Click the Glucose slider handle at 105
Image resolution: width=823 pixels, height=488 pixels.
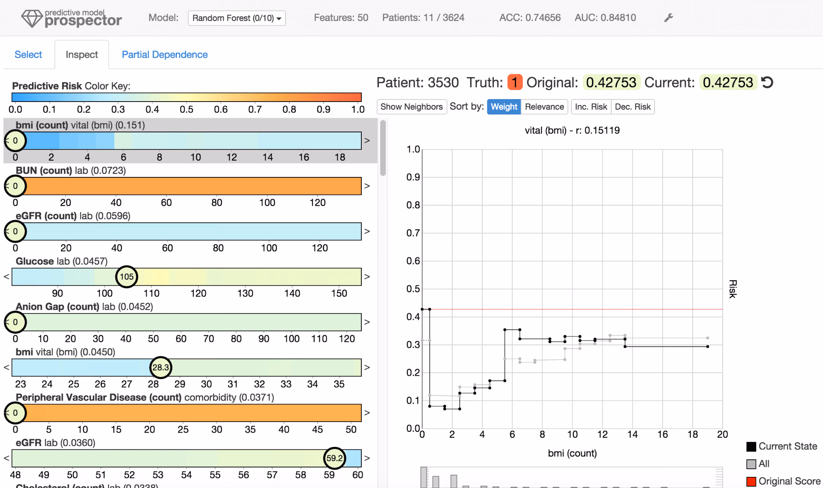(x=126, y=277)
